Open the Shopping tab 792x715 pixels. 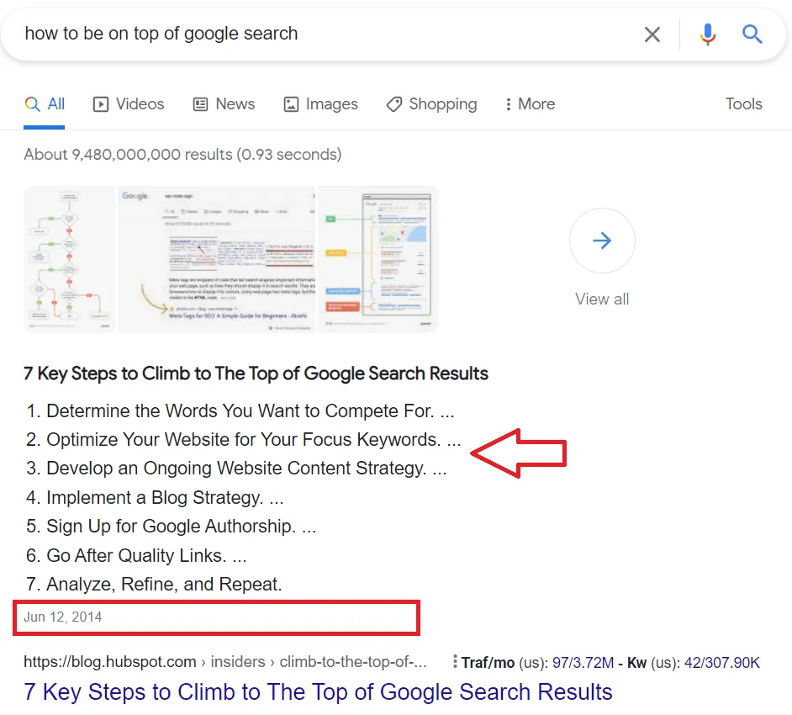coord(431,104)
